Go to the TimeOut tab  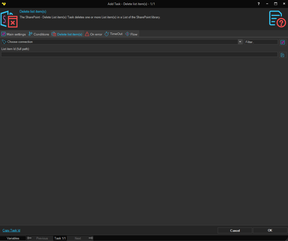(x=114, y=34)
